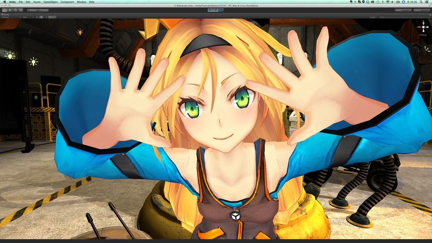Click the volume menu bar icon

click(393, 2)
